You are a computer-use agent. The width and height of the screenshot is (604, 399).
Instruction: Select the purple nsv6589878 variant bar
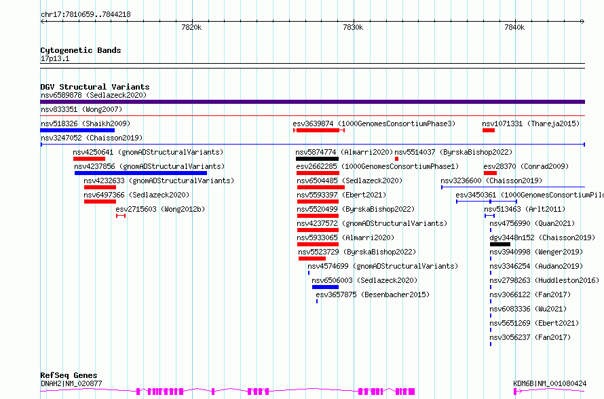pos(312,102)
